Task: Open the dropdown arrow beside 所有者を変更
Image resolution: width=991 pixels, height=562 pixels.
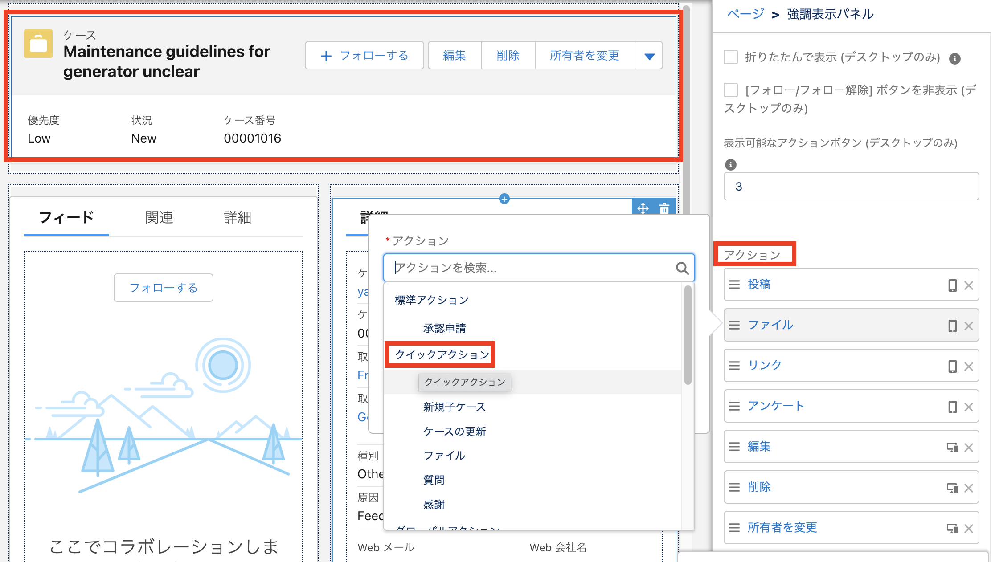Action: [x=649, y=55]
